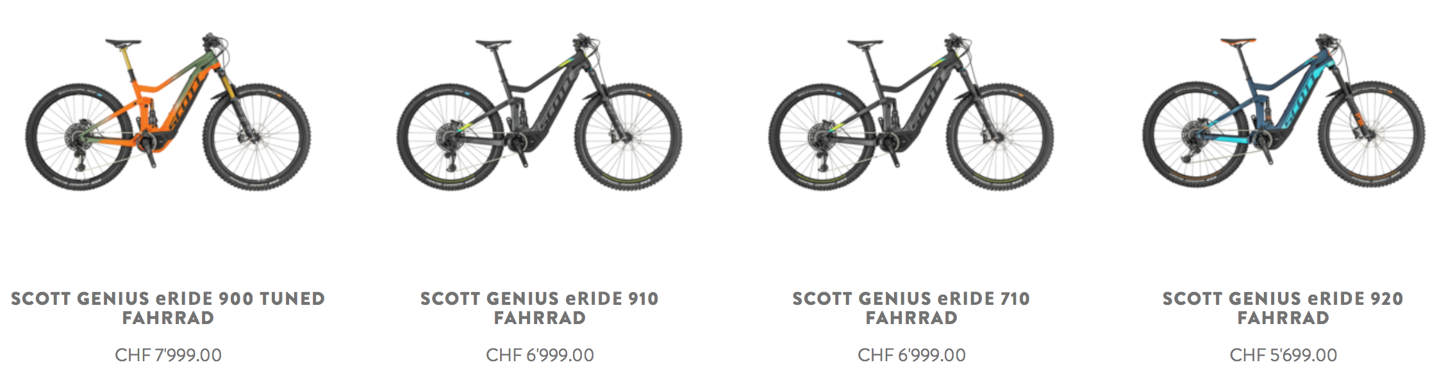Click the front wheel of the orange bike

point(257,138)
